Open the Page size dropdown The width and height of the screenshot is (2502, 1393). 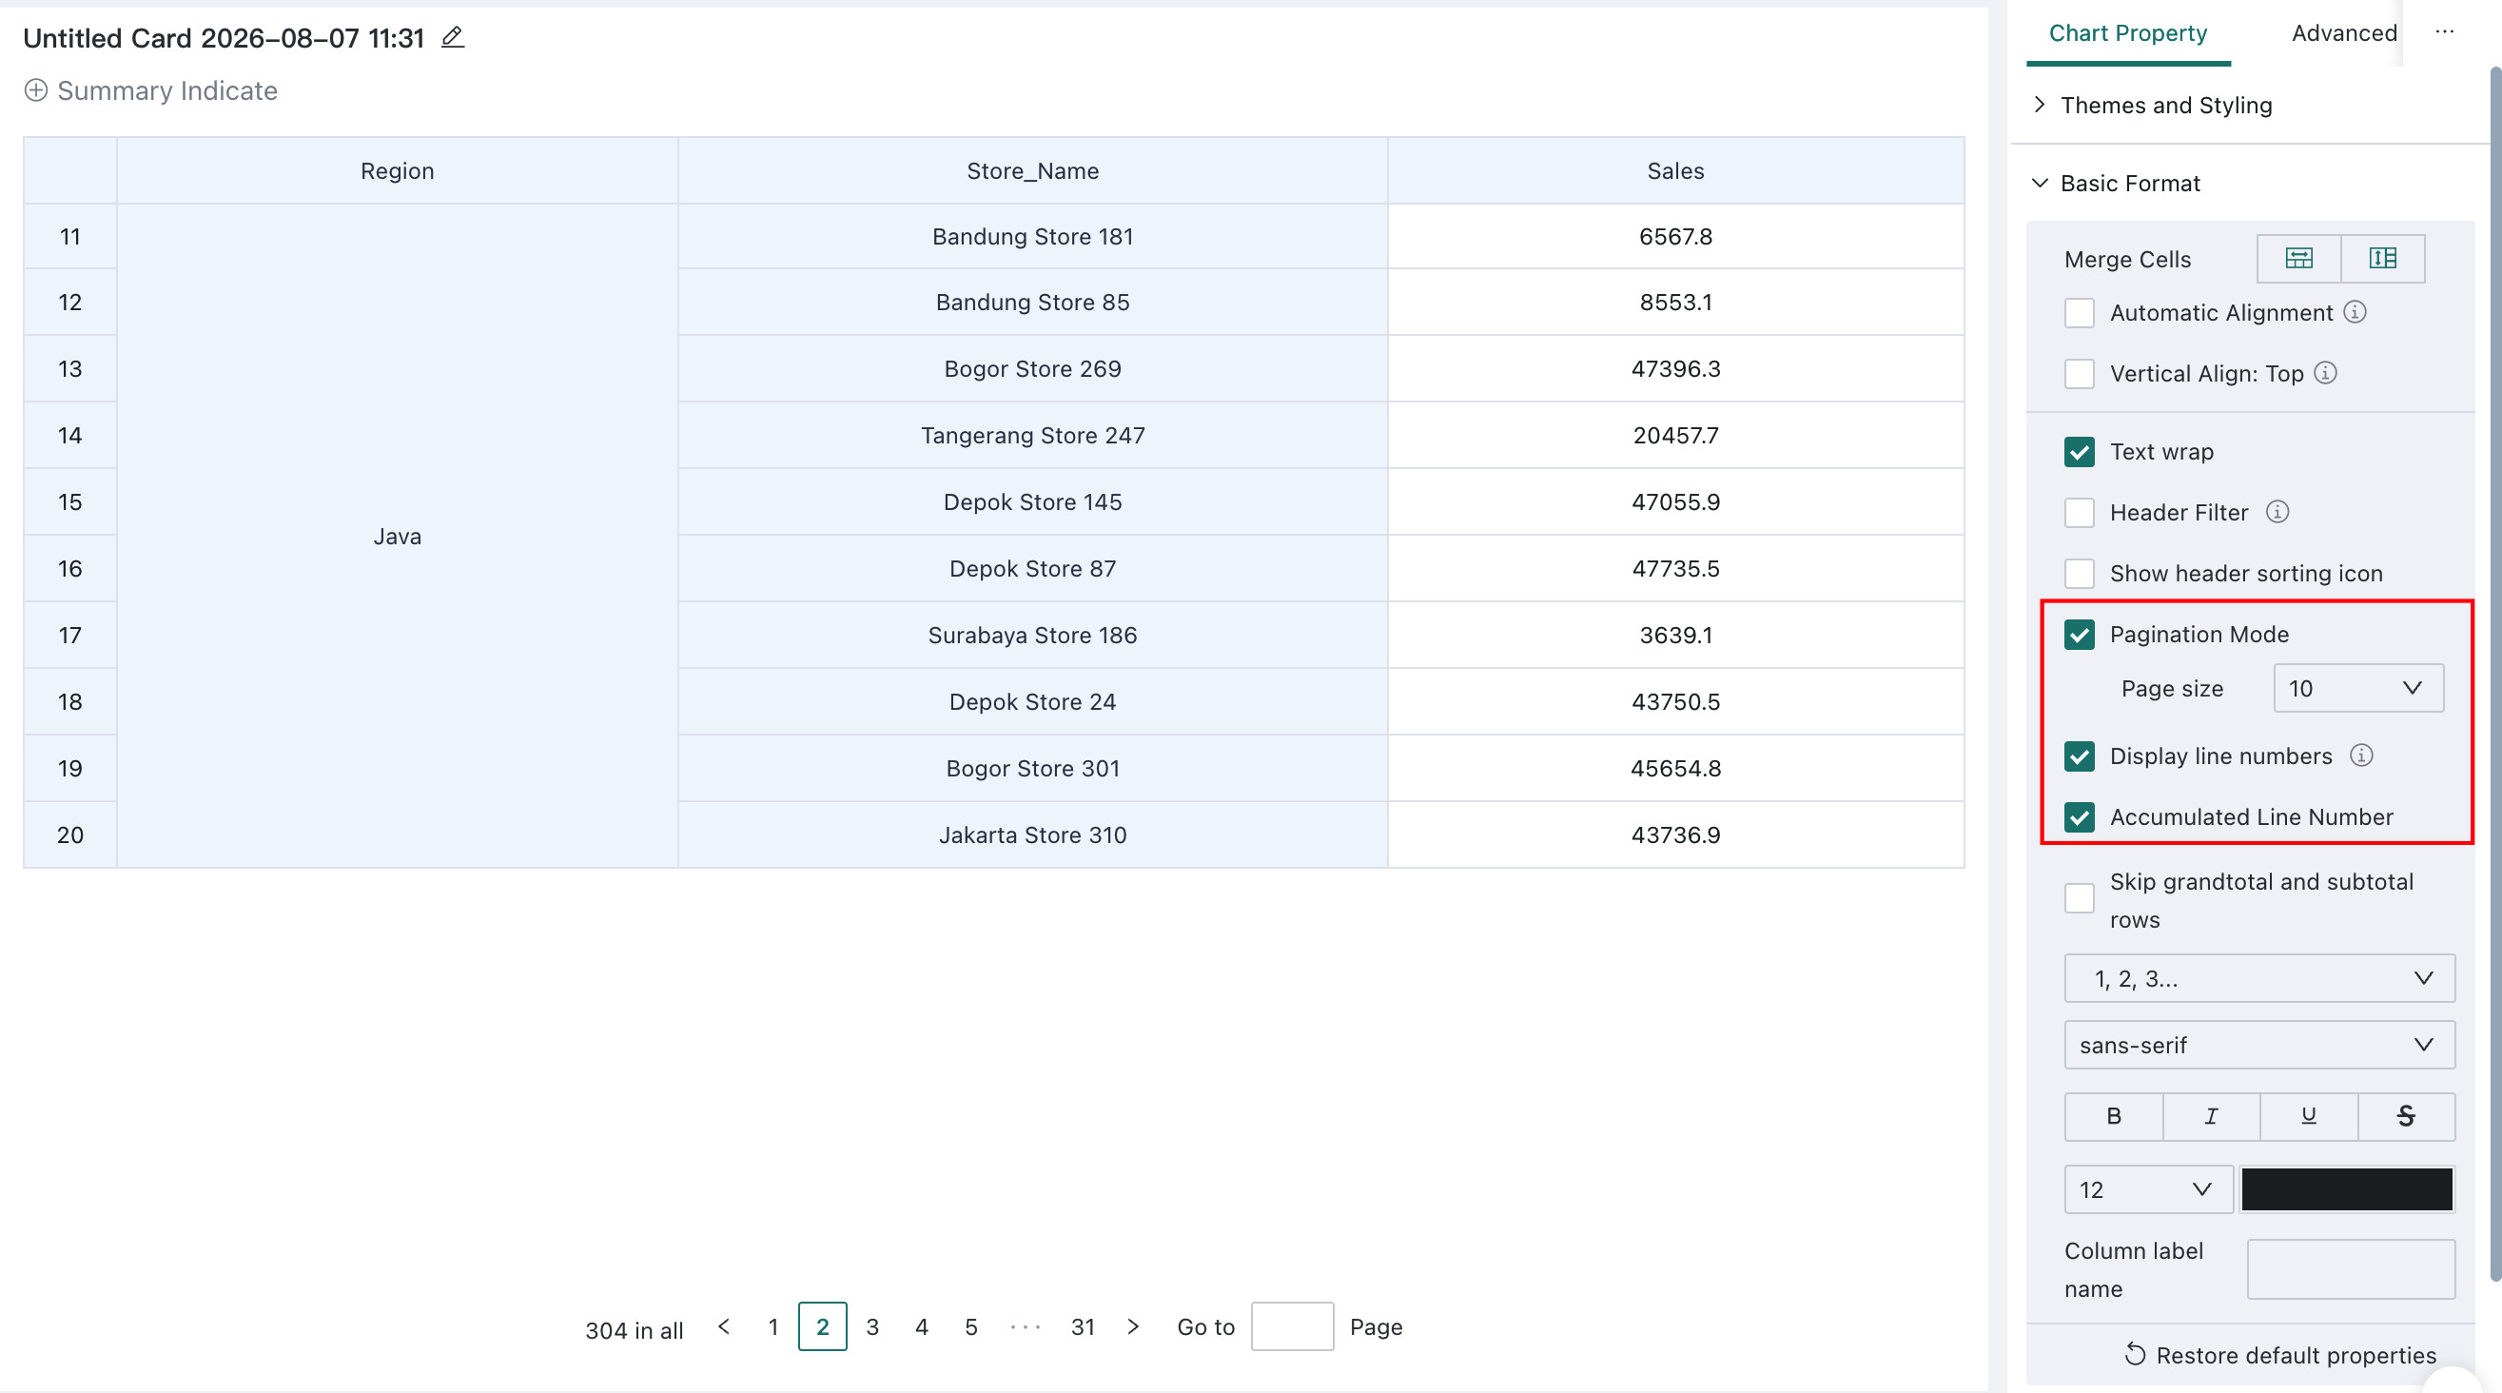coord(2358,689)
